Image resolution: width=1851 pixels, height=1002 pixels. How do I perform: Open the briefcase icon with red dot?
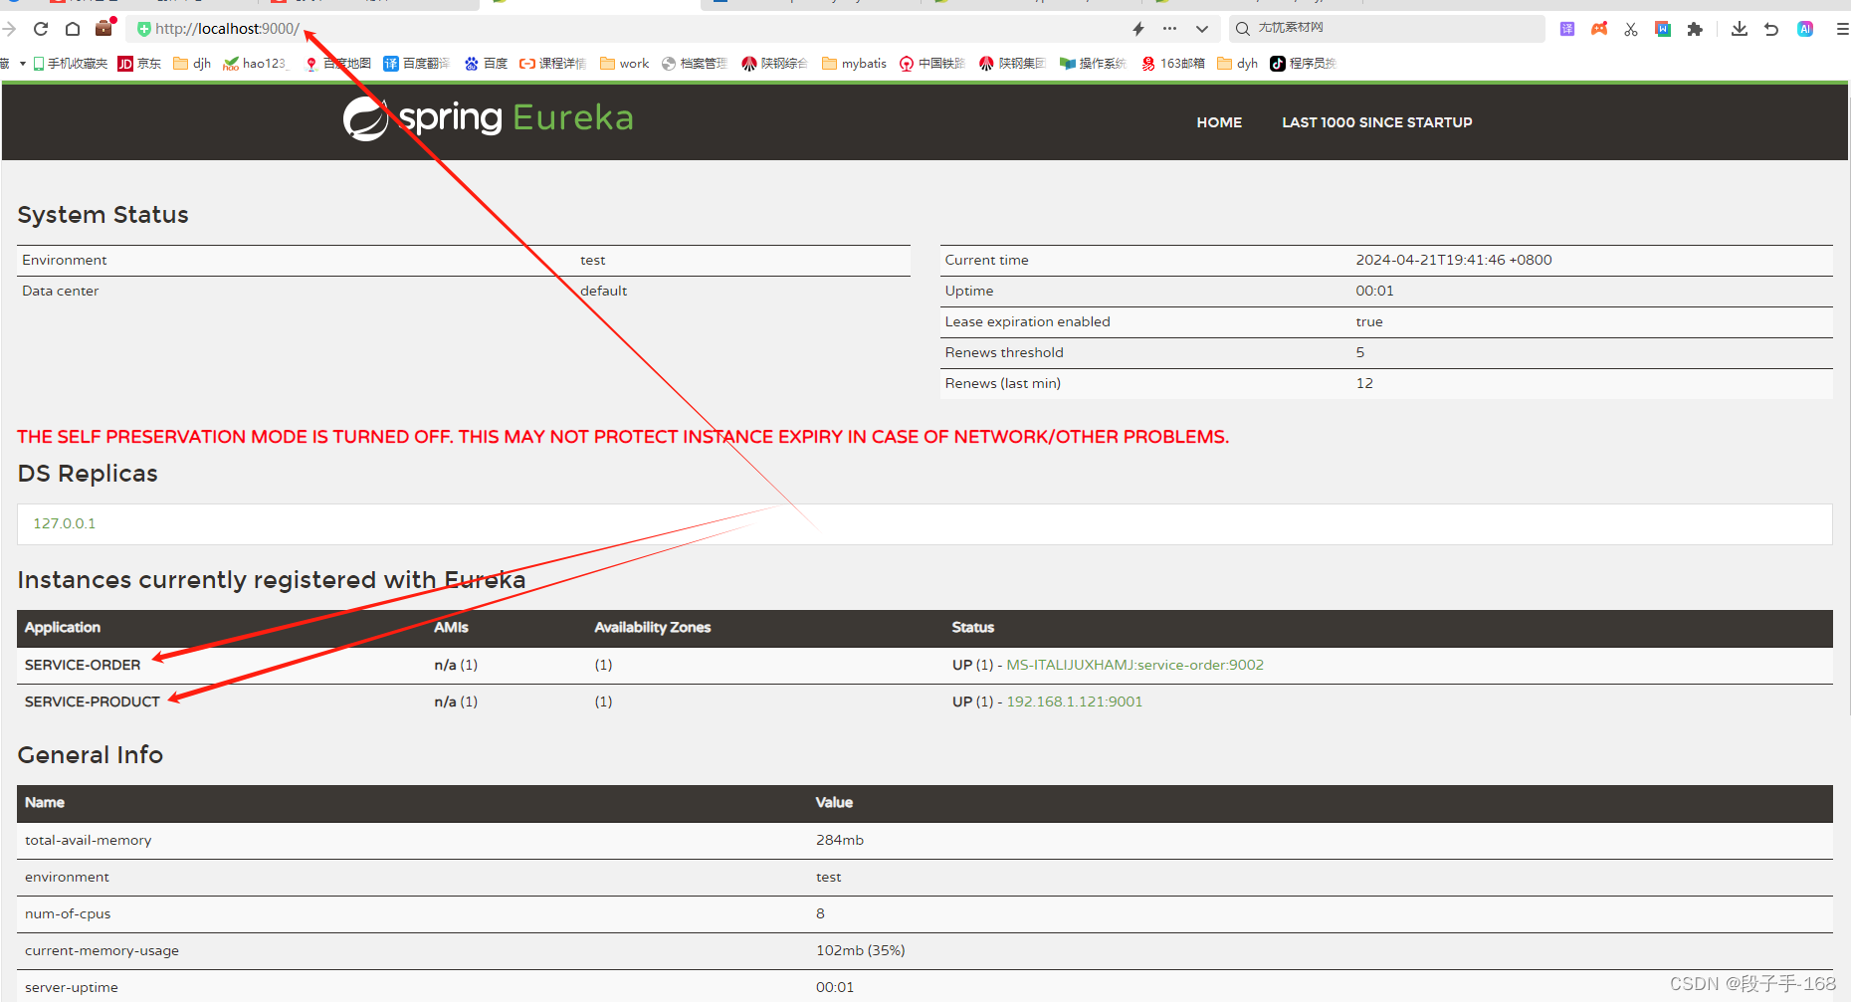(104, 27)
